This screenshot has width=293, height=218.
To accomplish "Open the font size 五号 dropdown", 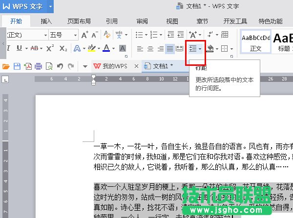I will 74,35.
